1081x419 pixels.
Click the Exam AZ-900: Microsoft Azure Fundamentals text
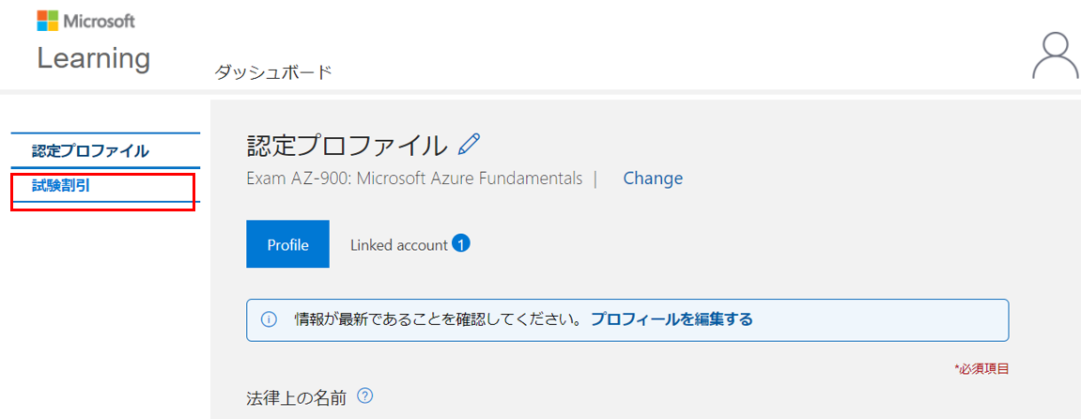click(x=414, y=178)
